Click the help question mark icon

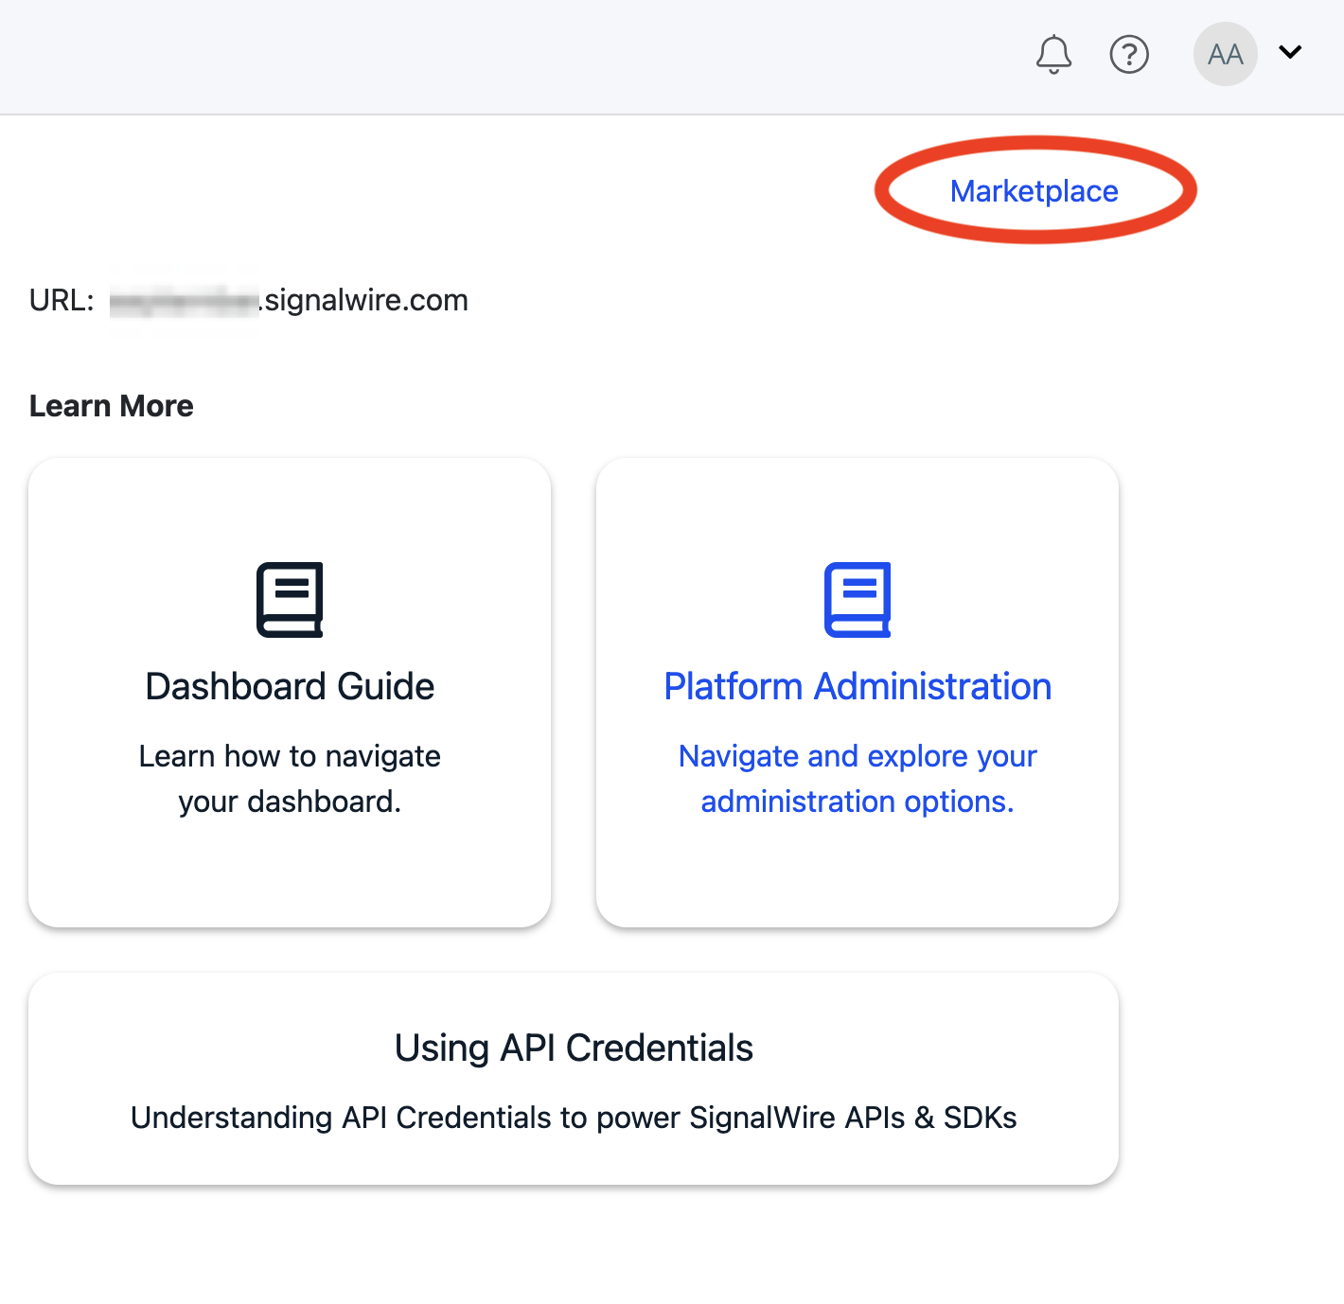click(x=1128, y=54)
